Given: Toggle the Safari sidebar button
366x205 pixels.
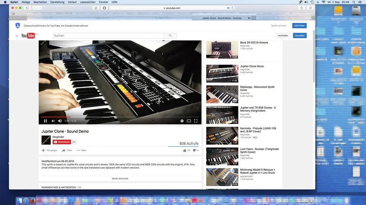Looking at the screenshot, I should tap(27, 8).
